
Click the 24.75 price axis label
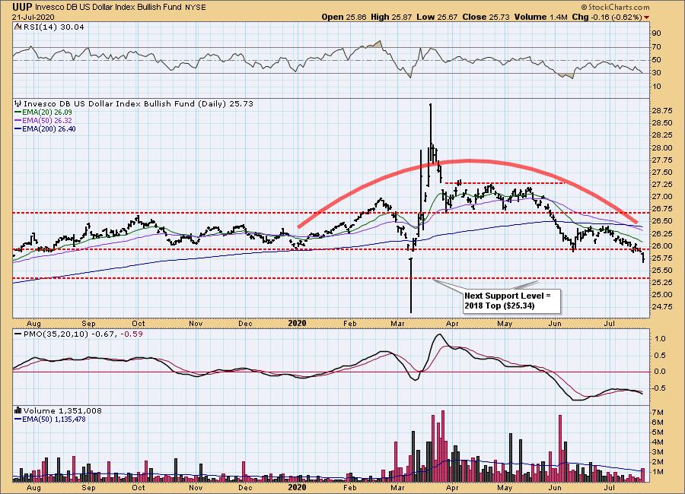(x=662, y=307)
